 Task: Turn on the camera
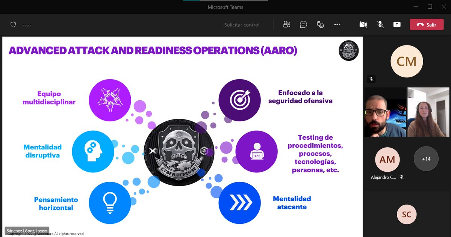click(363, 24)
